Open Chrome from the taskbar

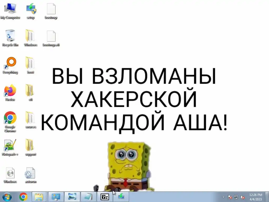click(x=23, y=197)
